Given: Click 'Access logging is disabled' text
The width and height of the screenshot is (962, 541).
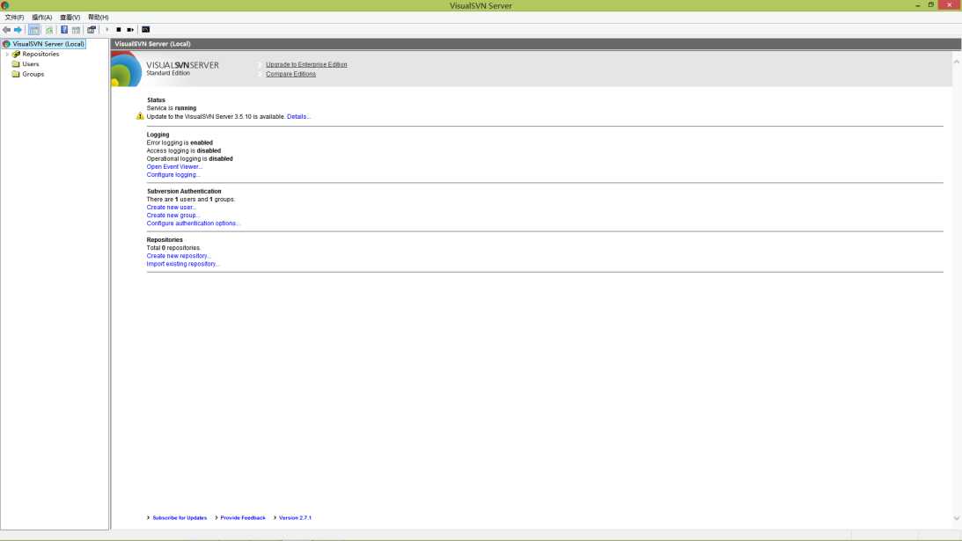Looking at the screenshot, I should pyautogui.click(x=184, y=150).
